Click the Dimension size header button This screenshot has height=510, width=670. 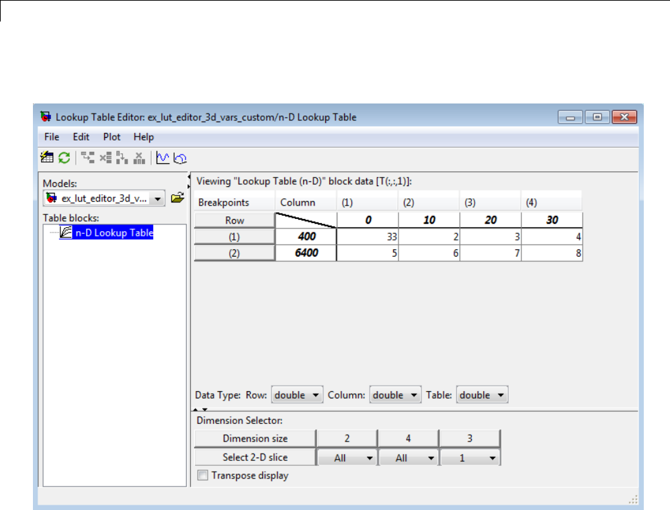[255, 438]
